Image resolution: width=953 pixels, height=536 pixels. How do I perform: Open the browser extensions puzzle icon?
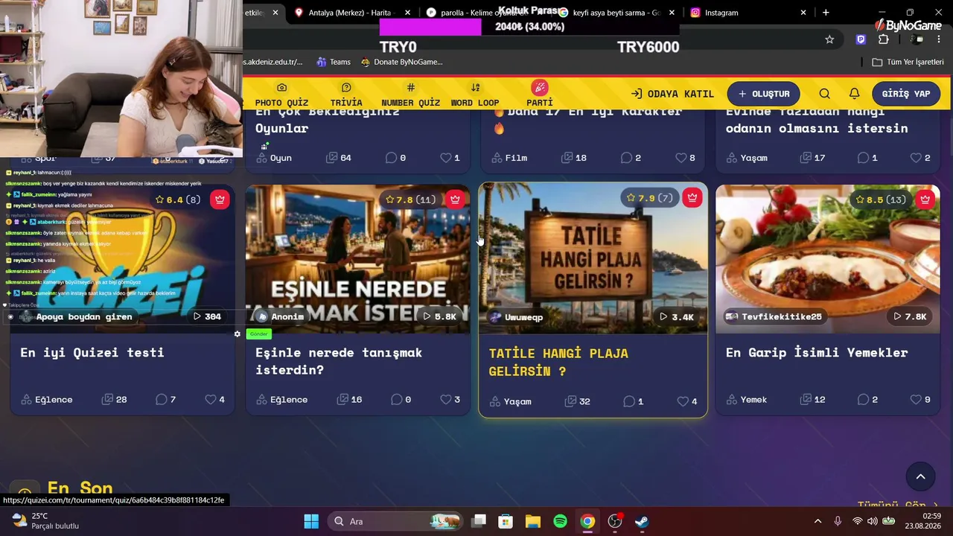(x=884, y=39)
